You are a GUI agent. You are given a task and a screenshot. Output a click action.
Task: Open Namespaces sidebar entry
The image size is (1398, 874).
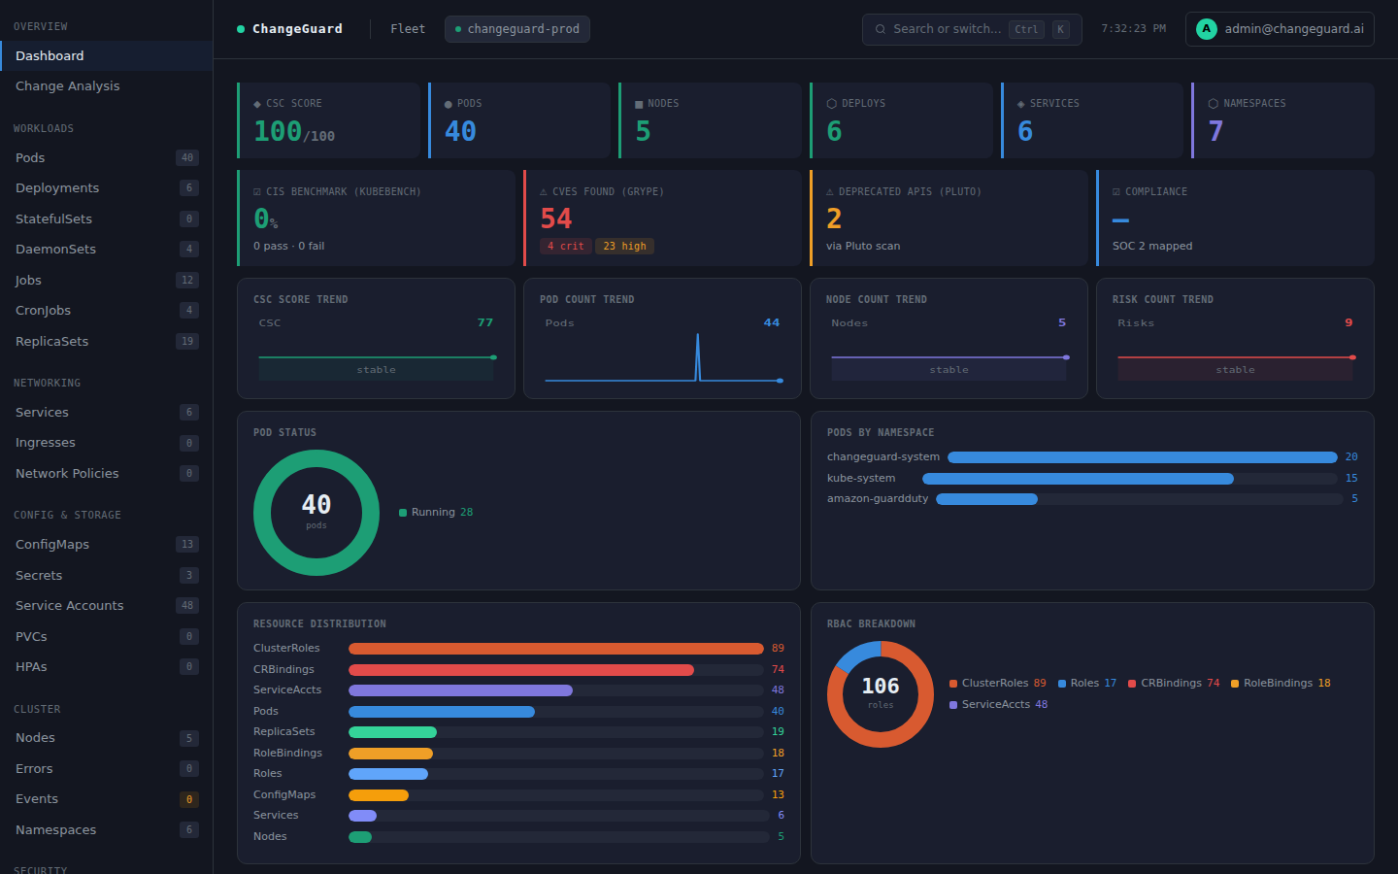pos(107,829)
